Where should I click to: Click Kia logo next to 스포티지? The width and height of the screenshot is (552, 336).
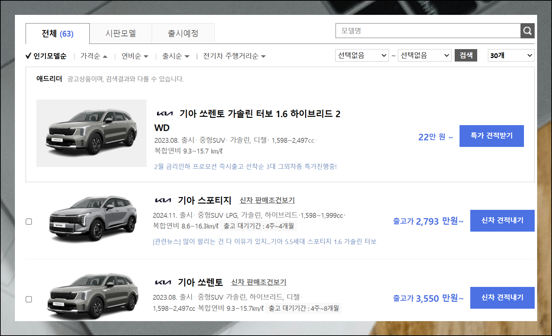[x=163, y=200]
